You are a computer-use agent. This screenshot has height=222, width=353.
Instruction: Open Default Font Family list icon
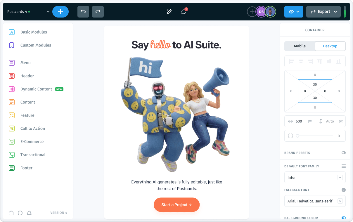tap(344, 166)
